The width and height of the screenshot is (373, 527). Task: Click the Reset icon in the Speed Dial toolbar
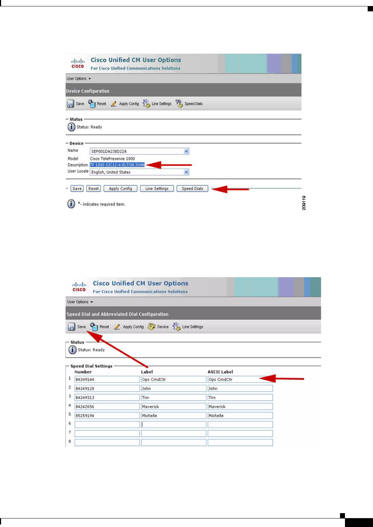94,326
